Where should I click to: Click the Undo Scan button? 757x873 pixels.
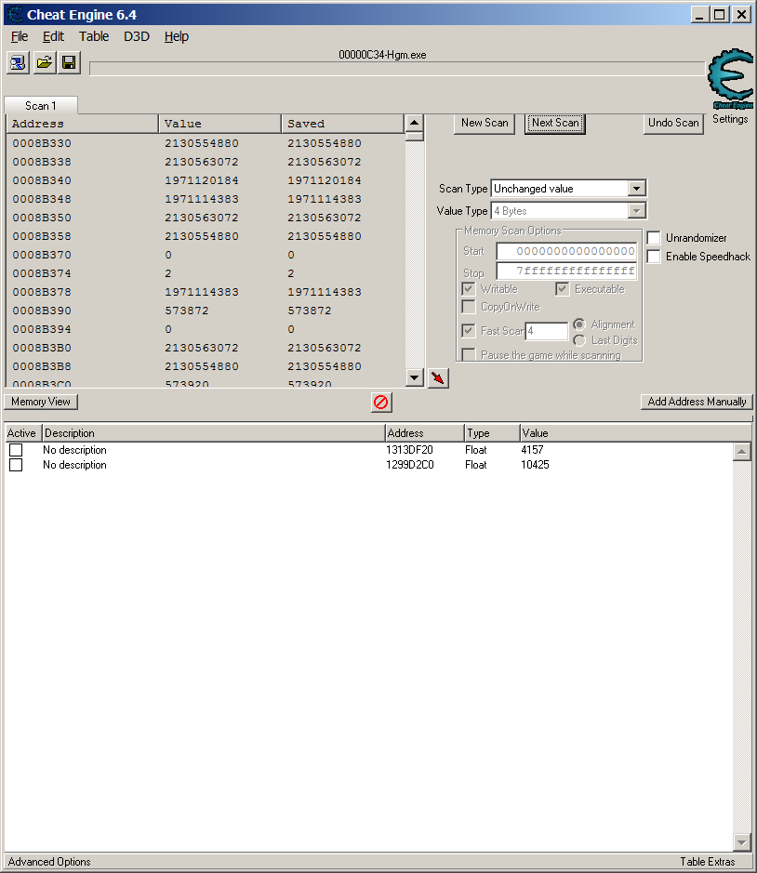[x=673, y=123]
